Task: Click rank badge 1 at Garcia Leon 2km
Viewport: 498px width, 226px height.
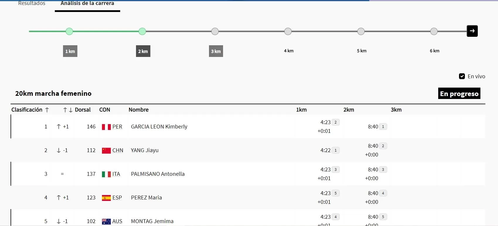Action: (x=383, y=126)
